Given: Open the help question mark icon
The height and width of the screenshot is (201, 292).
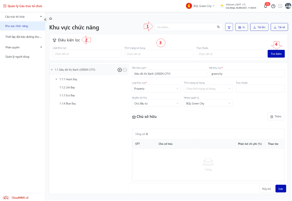Looking at the screenshot, I should pos(273,6).
